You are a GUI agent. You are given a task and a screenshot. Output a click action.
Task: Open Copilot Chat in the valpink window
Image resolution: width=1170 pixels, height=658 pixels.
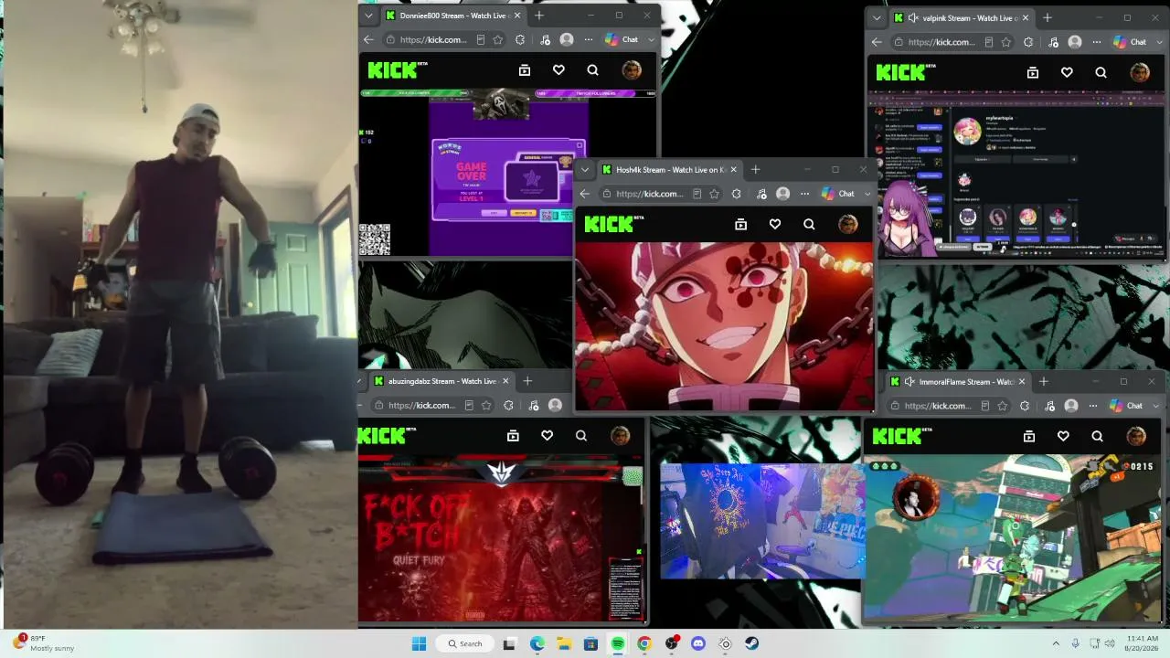pos(1130,42)
